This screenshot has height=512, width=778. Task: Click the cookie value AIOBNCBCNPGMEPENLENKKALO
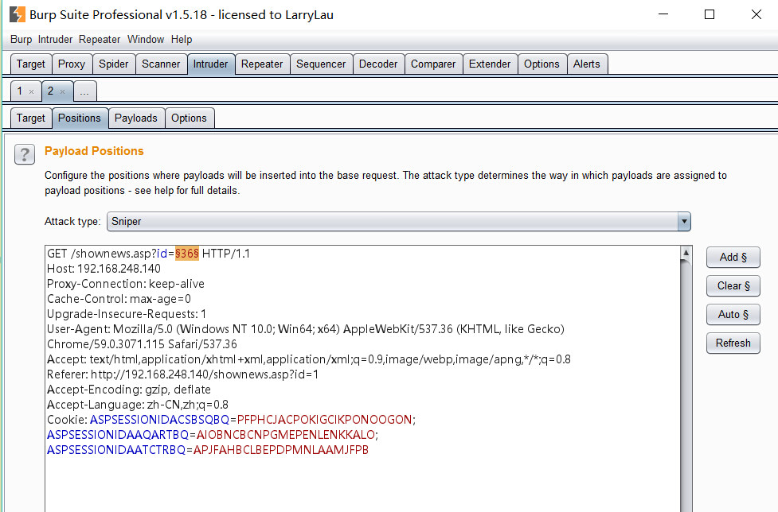tap(286, 435)
